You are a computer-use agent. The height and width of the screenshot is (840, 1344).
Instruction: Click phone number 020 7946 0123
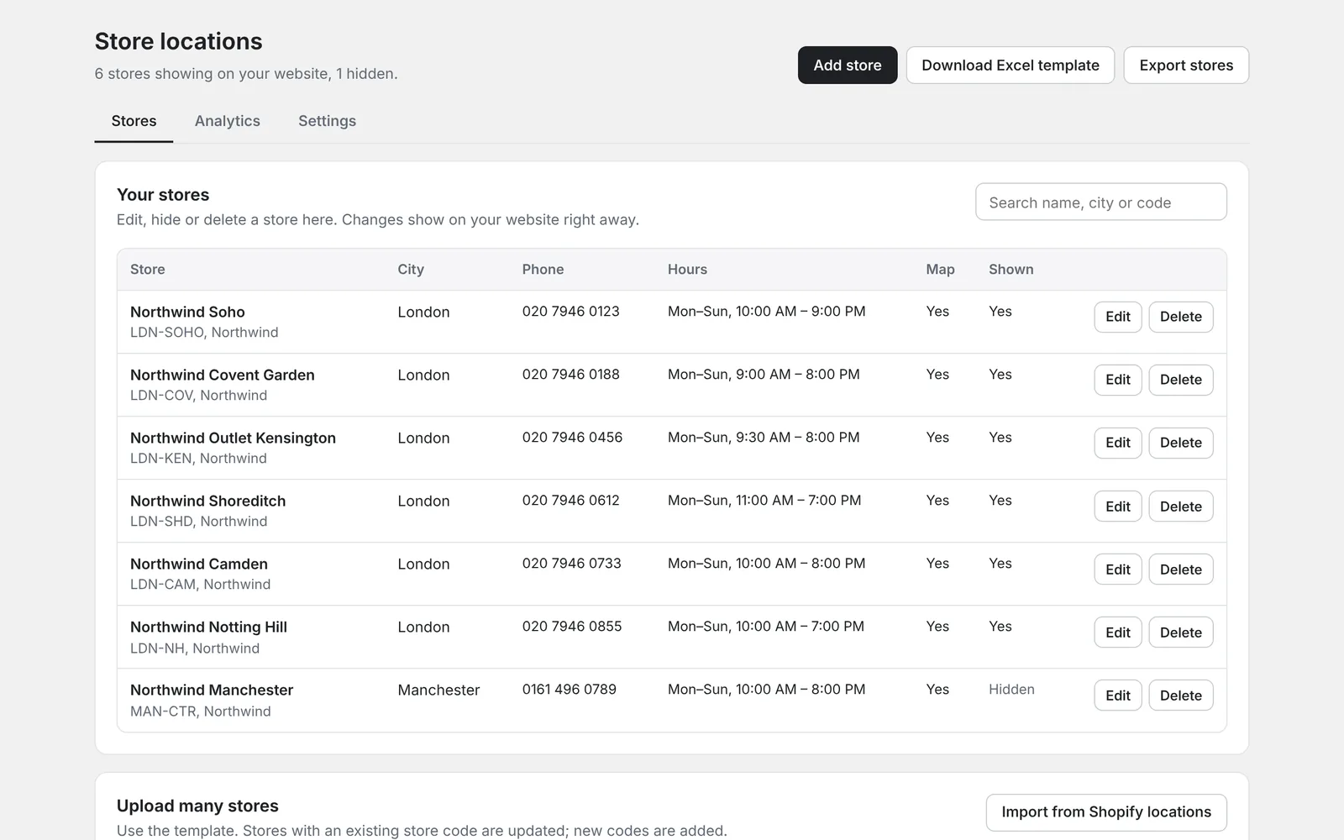tap(570, 311)
